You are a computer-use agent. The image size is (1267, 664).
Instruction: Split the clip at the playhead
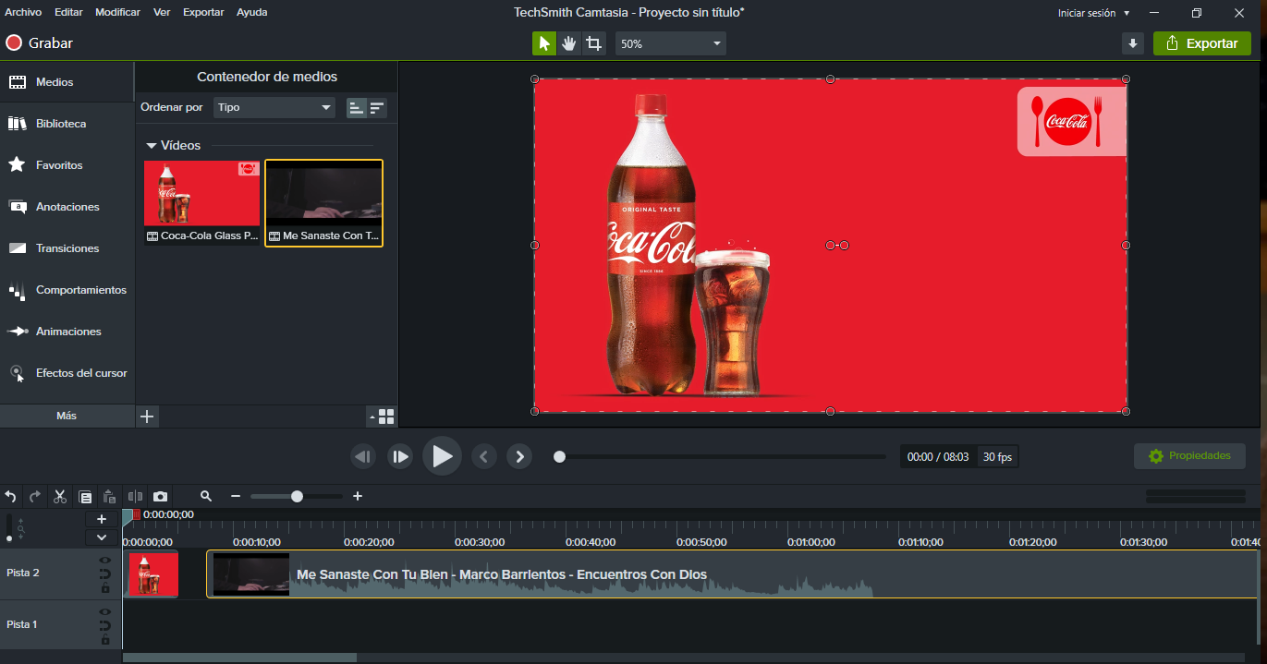[136, 497]
